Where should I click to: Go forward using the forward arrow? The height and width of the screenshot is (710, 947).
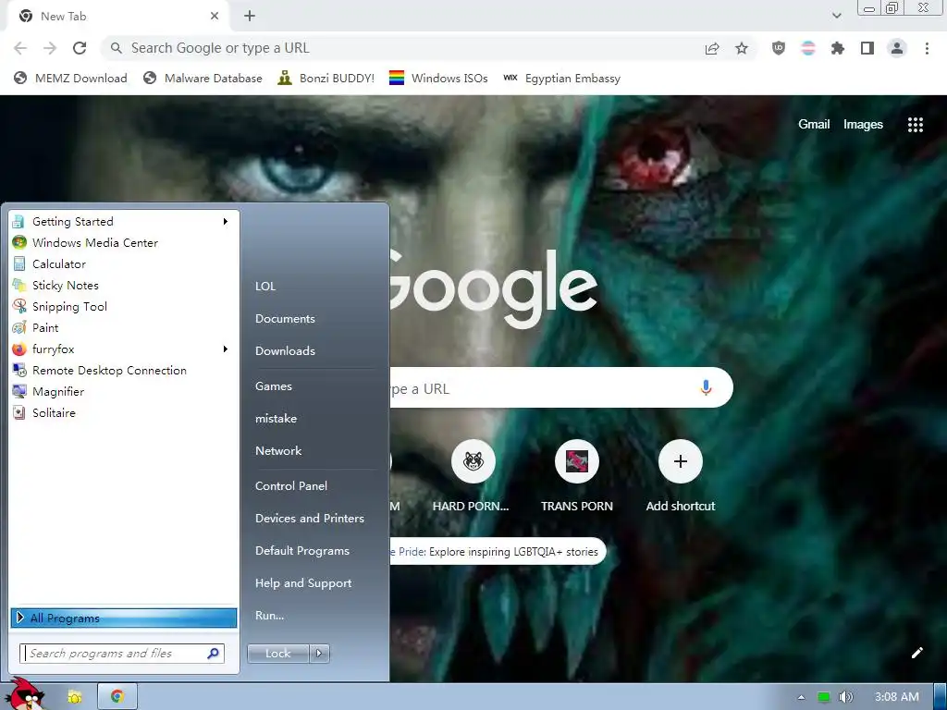[50, 48]
